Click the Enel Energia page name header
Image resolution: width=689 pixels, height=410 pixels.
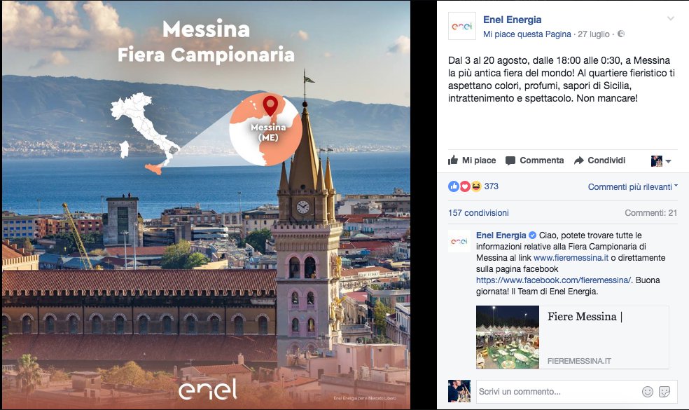[x=512, y=20]
